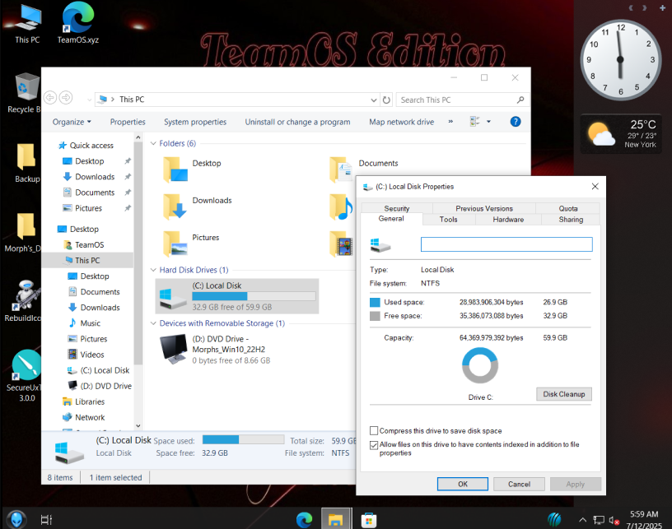Open This PC desktop icon
The image size is (672, 529).
point(27,24)
